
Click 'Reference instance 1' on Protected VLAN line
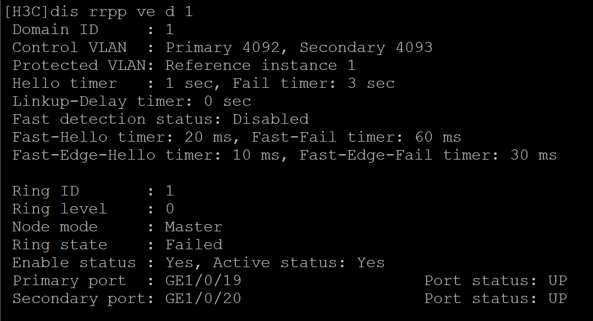pyautogui.click(x=260, y=65)
